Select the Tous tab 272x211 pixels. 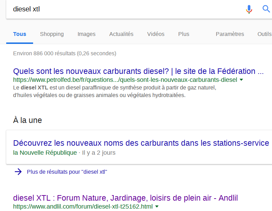coord(20,34)
